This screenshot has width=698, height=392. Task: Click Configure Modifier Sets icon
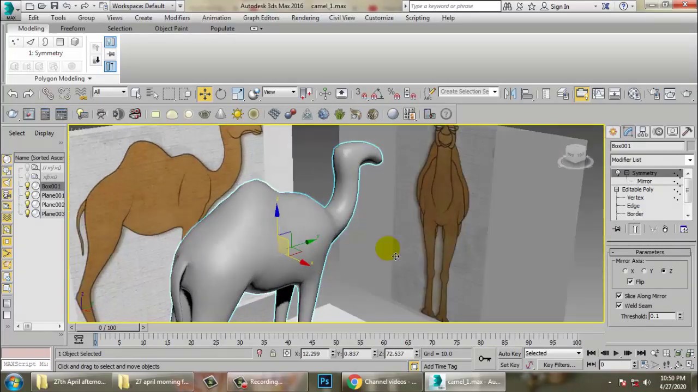click(x=684, y=229)
